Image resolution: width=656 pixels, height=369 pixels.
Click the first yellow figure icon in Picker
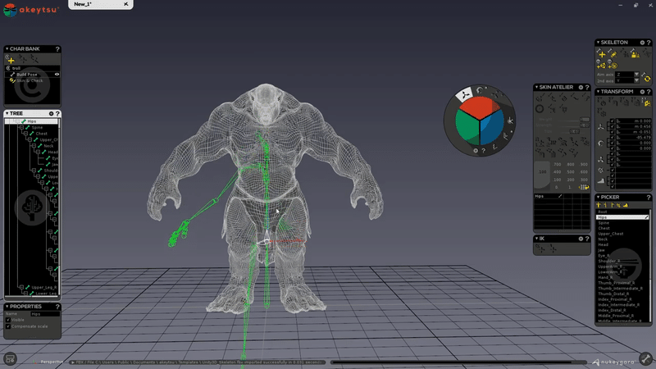pyautogui.click(x=599, y=205)
